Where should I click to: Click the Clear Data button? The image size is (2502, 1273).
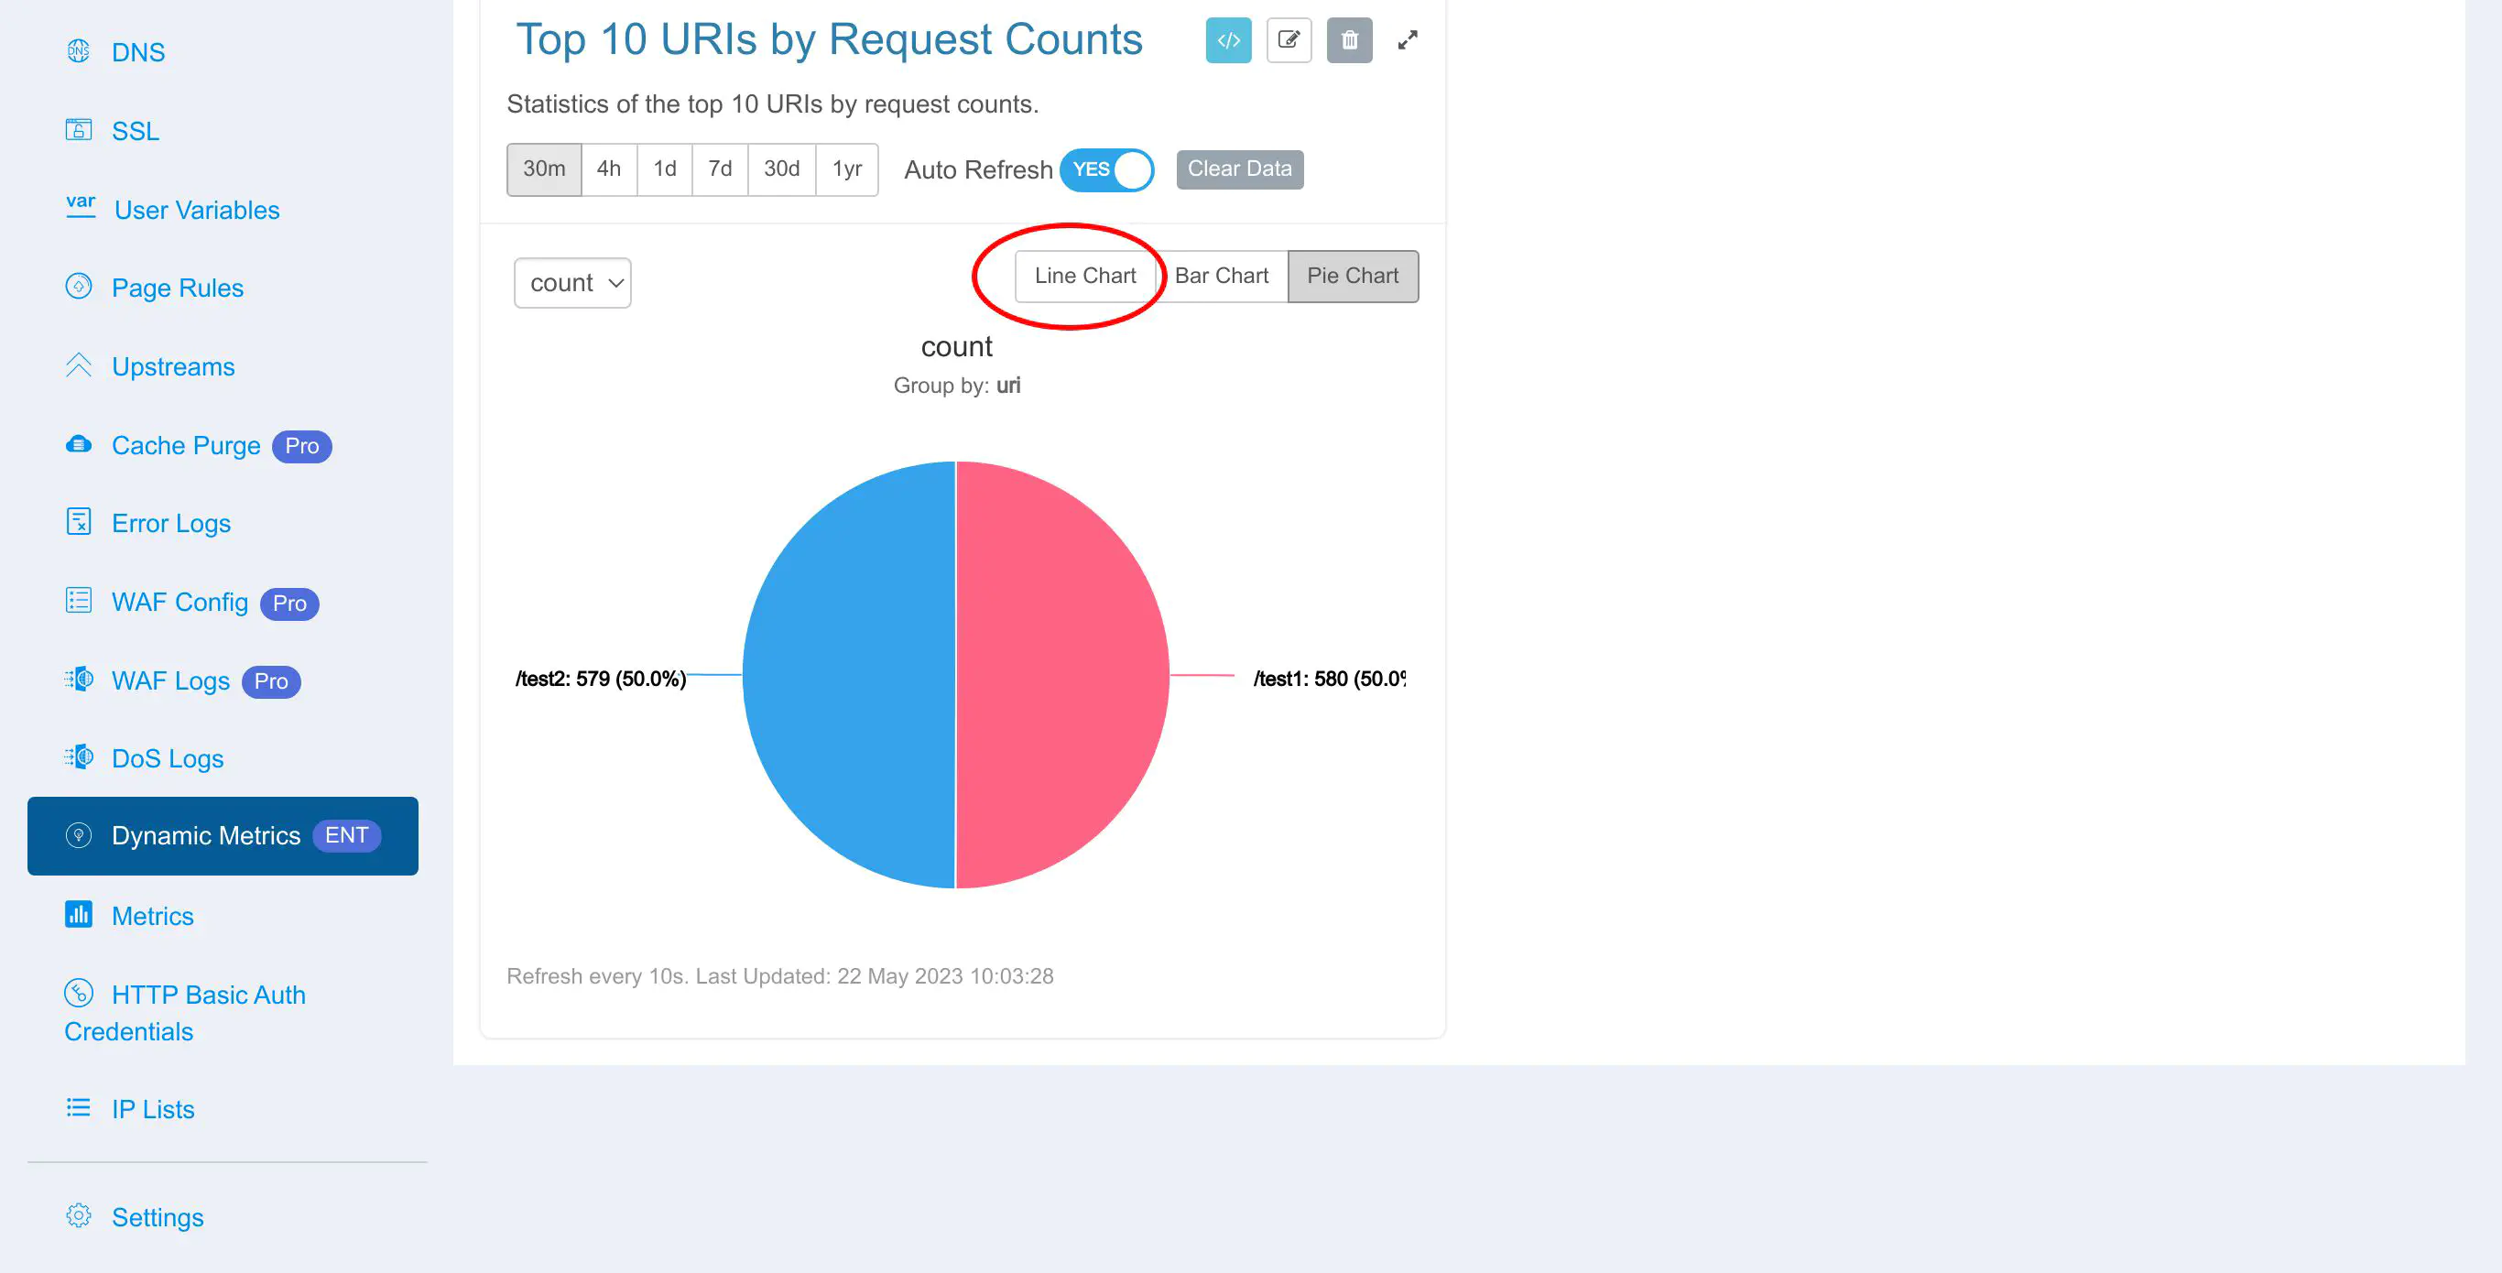1239,169
